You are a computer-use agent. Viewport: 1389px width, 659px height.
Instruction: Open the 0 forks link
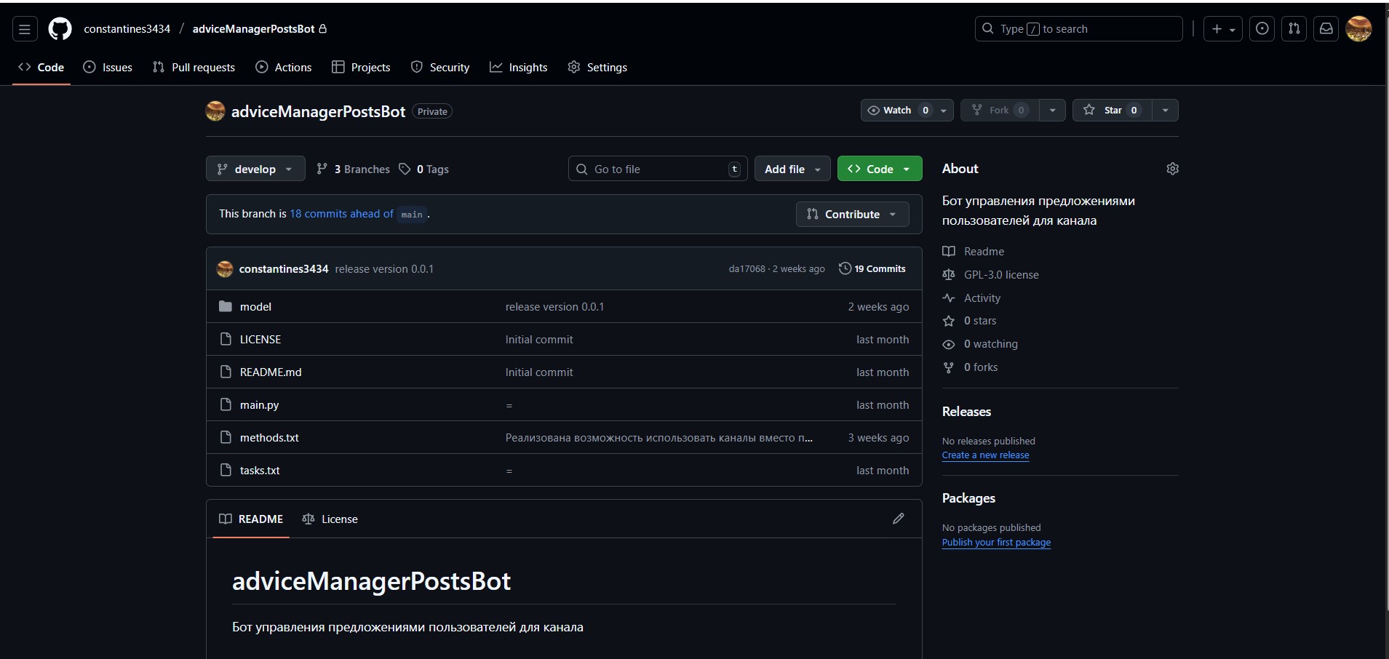971,367
